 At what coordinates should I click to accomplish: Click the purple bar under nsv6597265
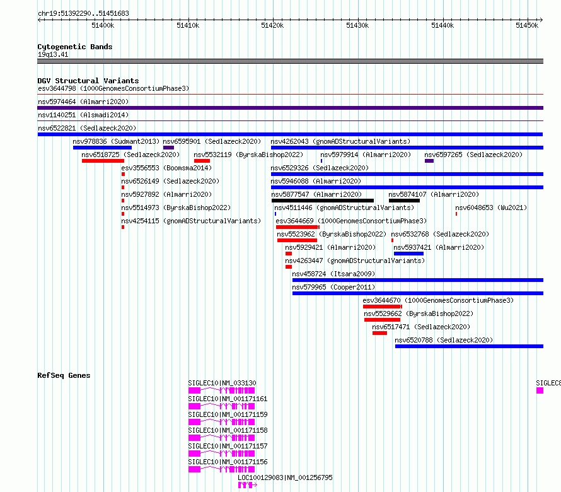tap(429, 161)
